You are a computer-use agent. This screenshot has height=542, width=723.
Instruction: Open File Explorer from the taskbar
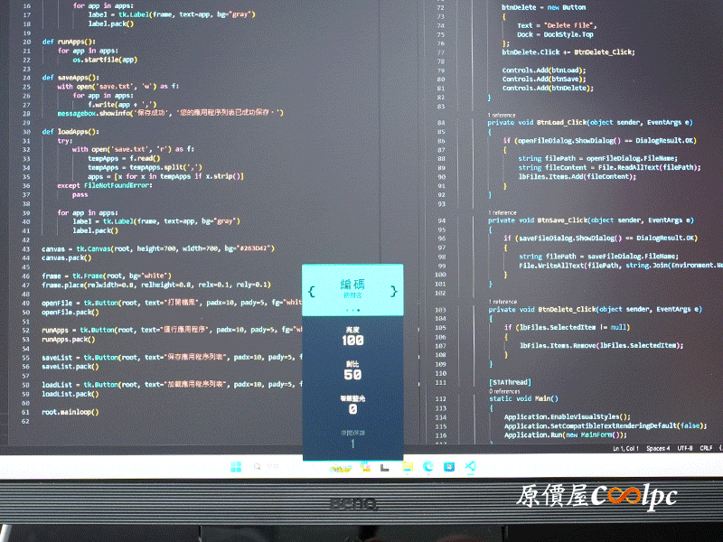[x=407, y=466]
